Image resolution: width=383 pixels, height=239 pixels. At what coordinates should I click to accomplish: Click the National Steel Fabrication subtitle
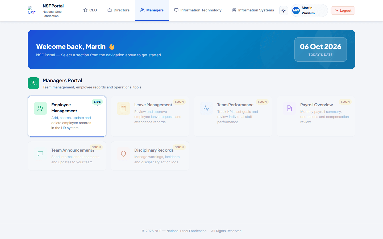coord(53,14)
